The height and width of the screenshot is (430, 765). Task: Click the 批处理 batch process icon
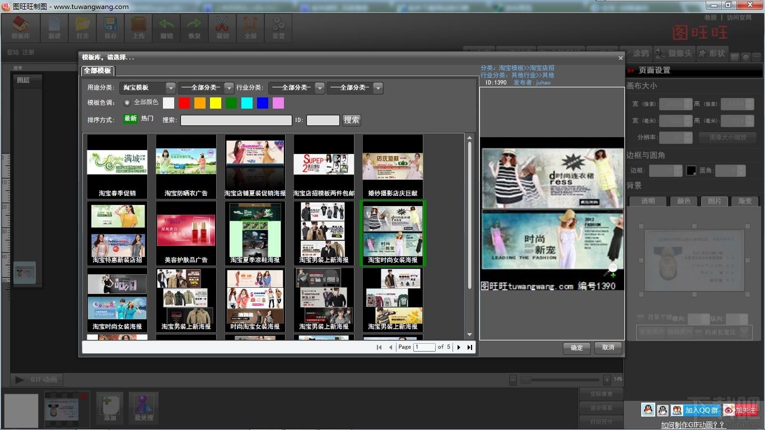pos(143,407)
